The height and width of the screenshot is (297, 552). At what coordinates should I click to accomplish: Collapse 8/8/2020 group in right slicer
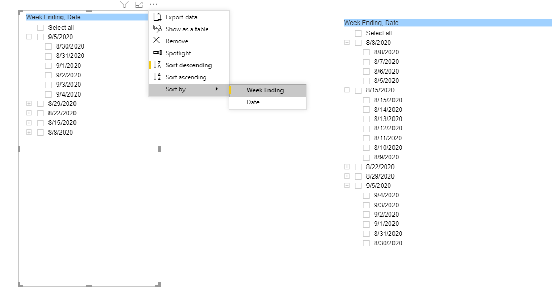(x=347, y=42)
